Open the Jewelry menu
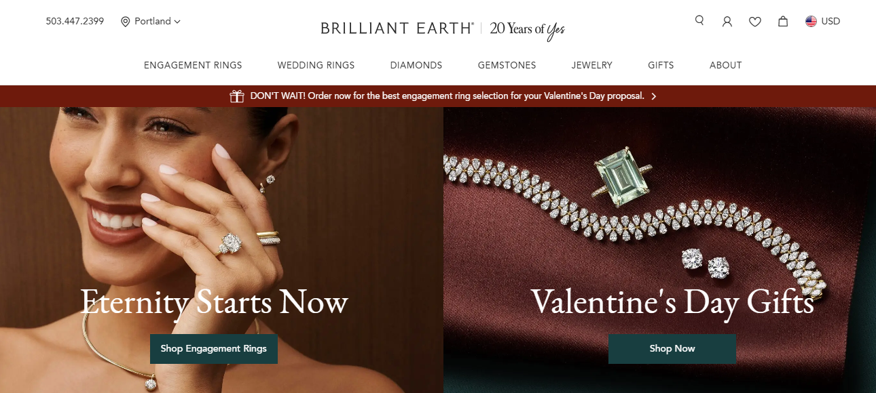 click(x=592, y=65)
